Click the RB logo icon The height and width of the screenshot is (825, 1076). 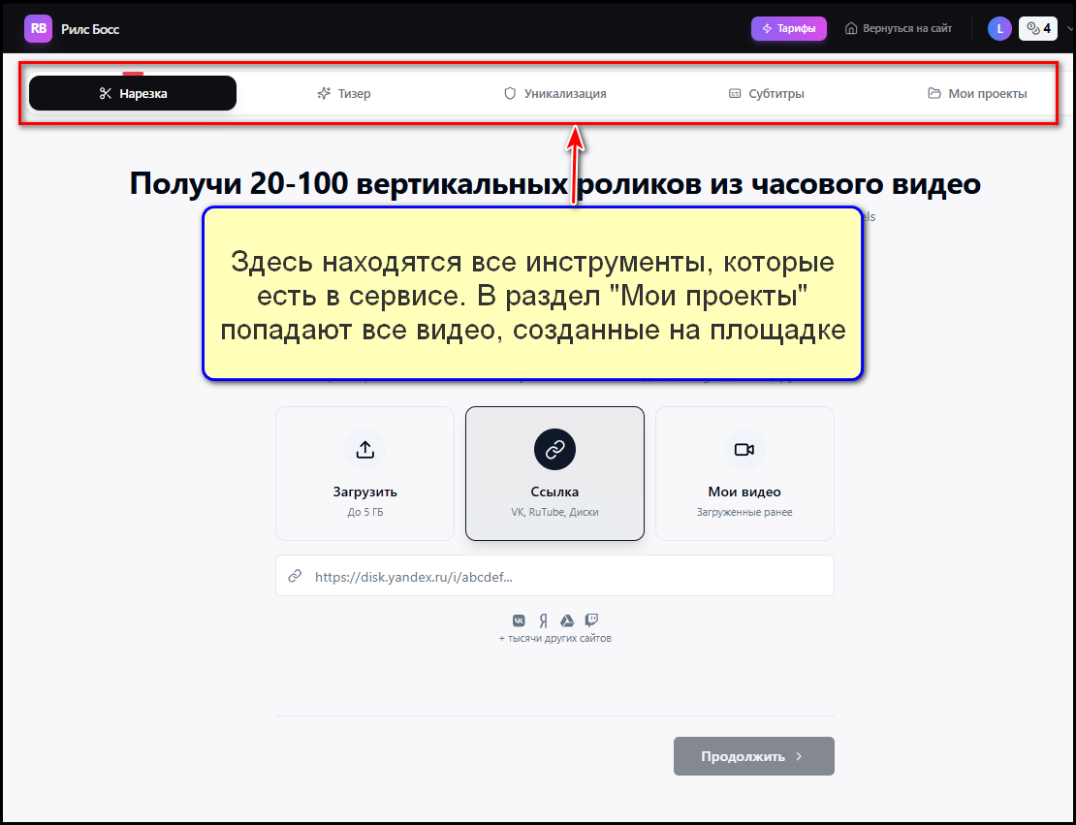pyautogui.click(x=39, y=29)
